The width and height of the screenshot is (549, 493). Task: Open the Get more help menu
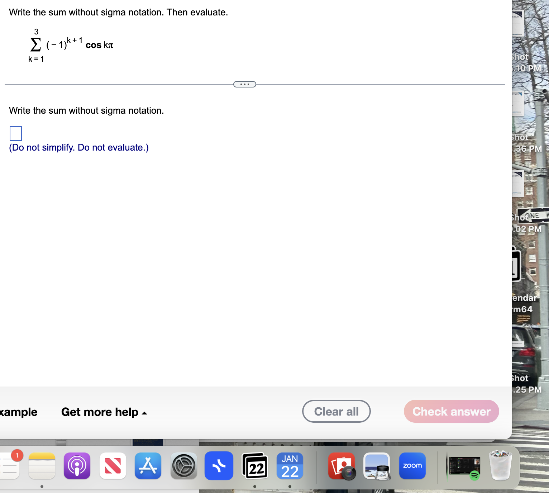pos(104,412)
